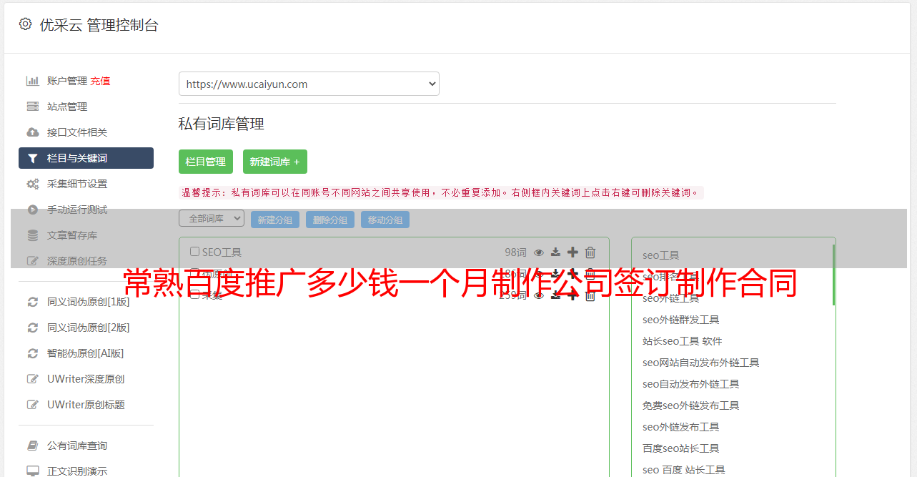917x477 pixels.
Task: View SEO工具 keywords with the eye icon
Action: click(539, 252)
